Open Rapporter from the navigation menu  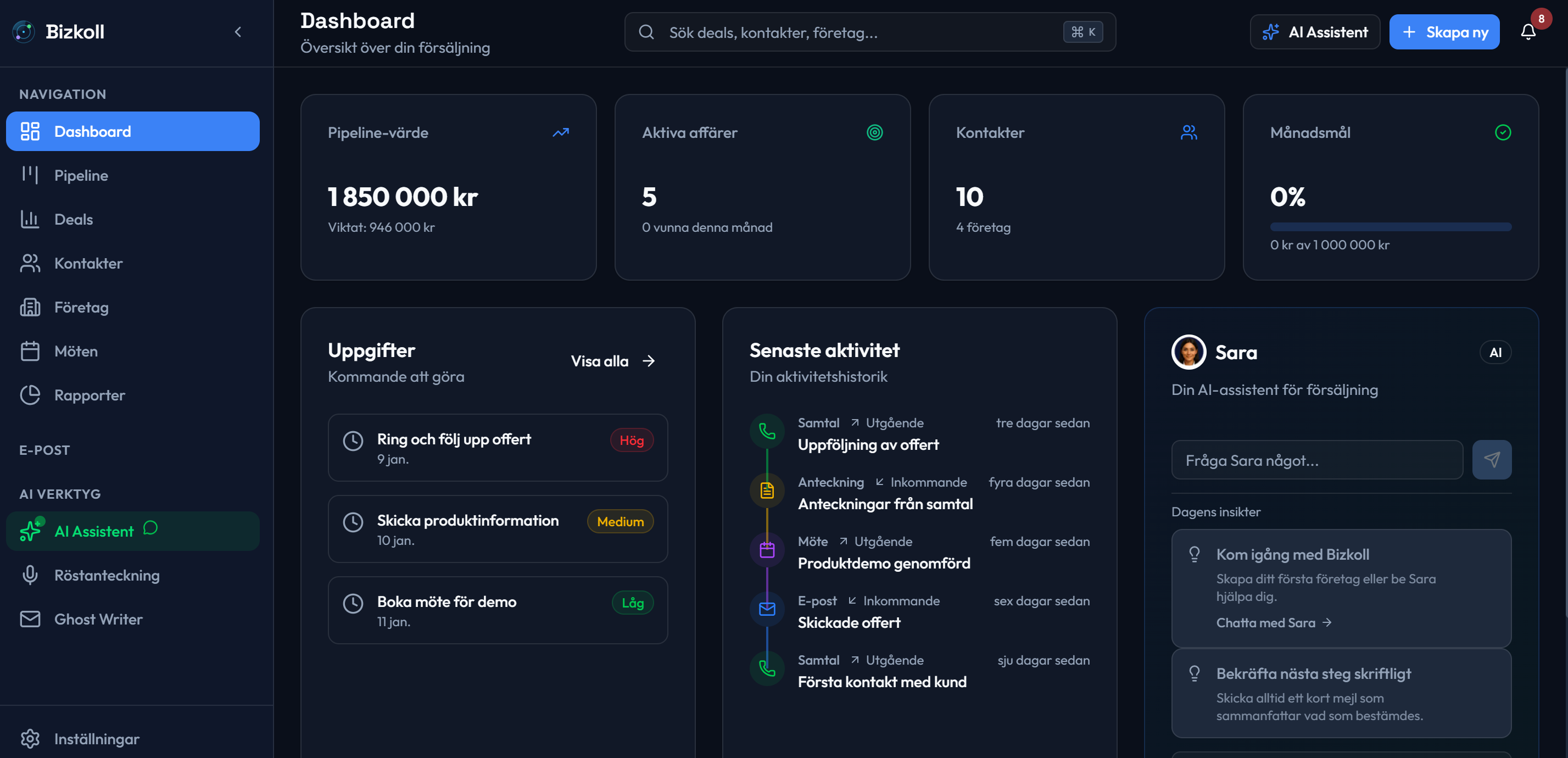[x=89, y=394]
